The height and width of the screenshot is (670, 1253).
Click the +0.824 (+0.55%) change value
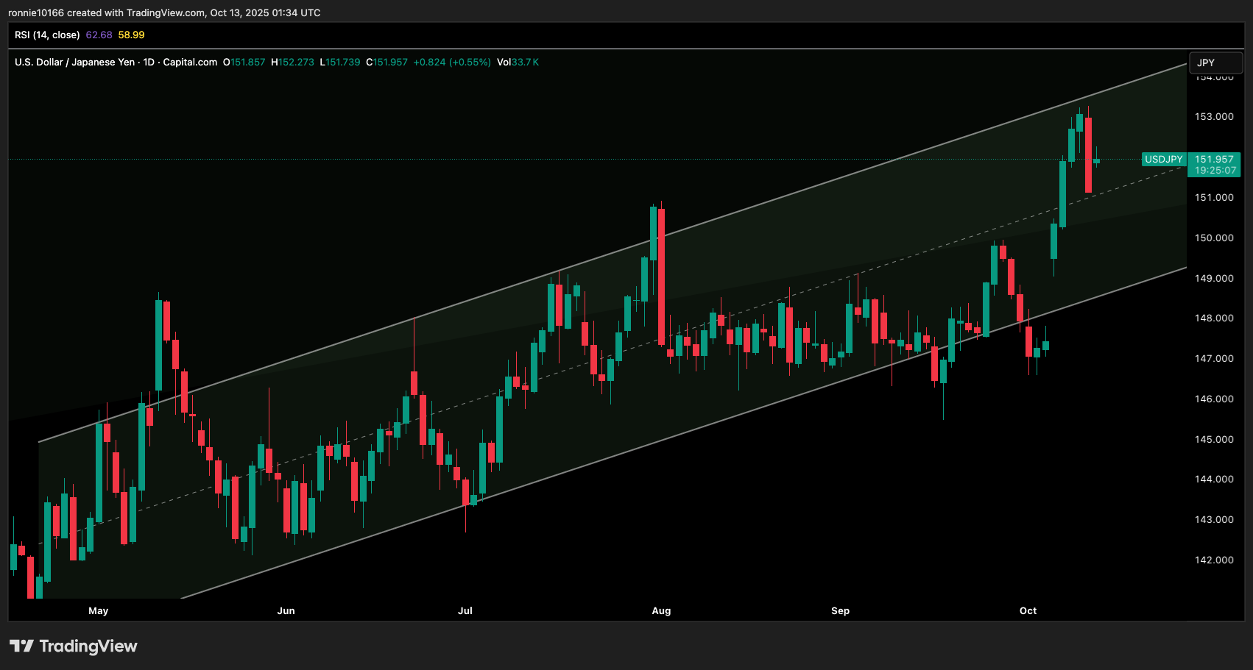pos(452,63)
